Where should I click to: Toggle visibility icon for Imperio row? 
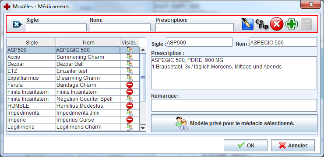pos(130,119)
